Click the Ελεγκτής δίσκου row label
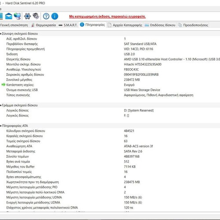This screenshot has width=220, height=220. 18,59
